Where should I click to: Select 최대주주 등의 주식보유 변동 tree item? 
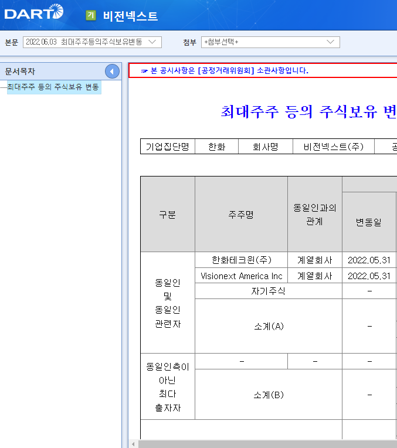tap(53, 87)
